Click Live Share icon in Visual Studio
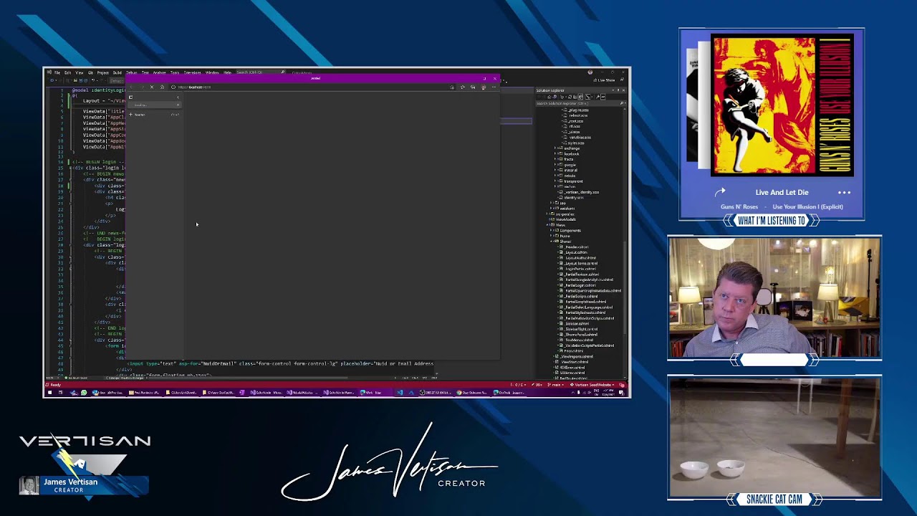The height and width of the screenshot is (516, 917). 595,80
